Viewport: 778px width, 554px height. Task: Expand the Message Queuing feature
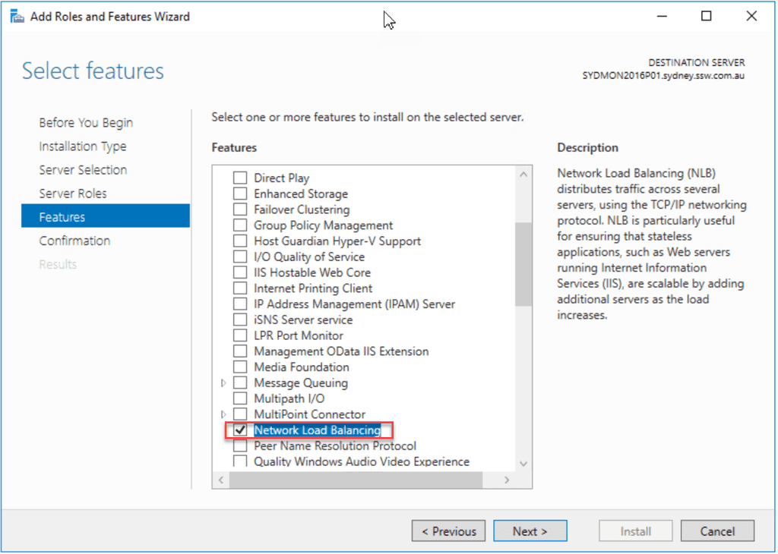coord(223,383)
